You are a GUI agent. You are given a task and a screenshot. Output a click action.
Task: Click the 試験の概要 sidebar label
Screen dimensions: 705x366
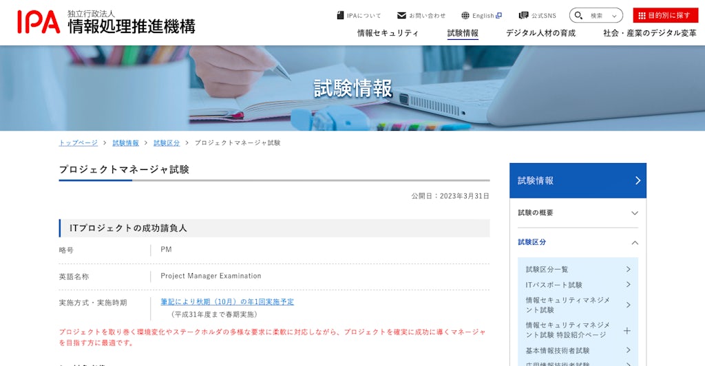click(x=536, y=213)
